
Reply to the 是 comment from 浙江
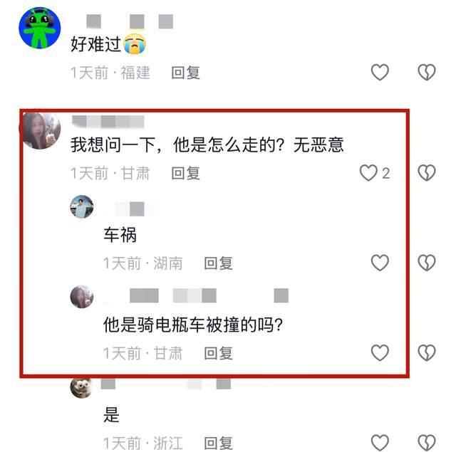(219, 443)
